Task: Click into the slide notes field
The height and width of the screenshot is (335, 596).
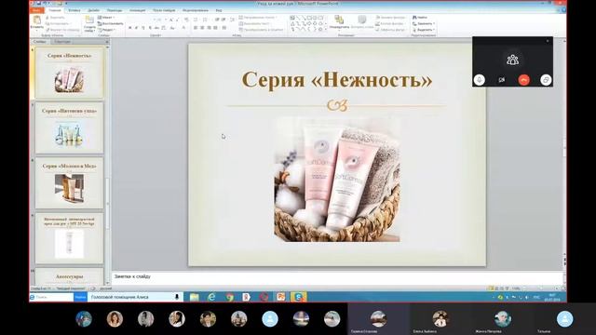Action: pos(337,277)
